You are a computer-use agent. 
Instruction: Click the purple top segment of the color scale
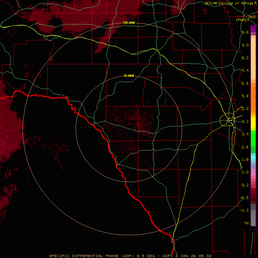[x=253, y=29]
